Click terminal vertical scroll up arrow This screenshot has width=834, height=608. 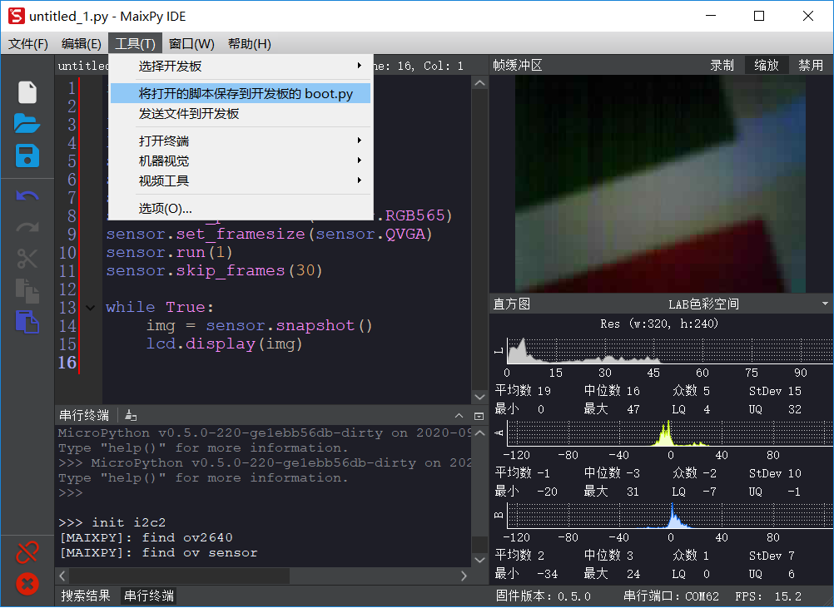point(479,433)
